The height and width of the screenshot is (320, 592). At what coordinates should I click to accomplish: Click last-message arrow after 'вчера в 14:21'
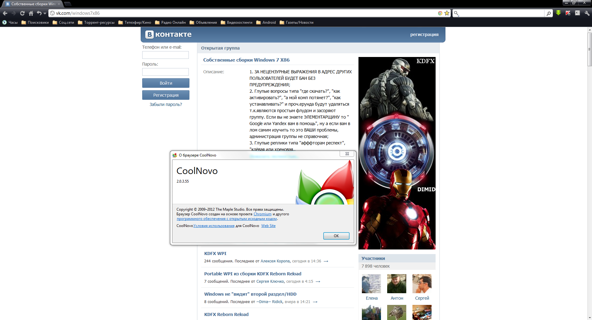[x=315, y=302]
